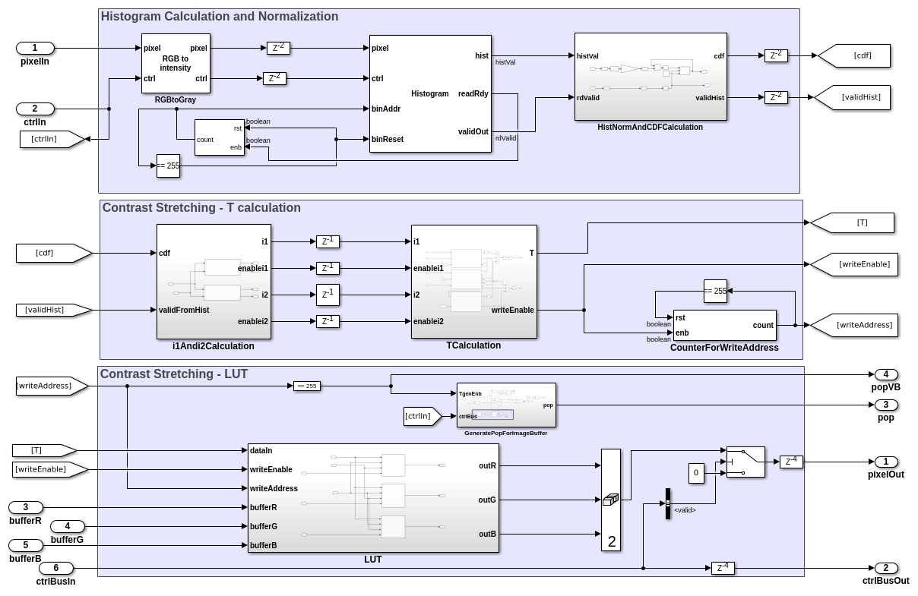The height and width of the screenshot is (596, 918).
Task: Select the == 255 compare block above counter
Action: coord(715,291)
